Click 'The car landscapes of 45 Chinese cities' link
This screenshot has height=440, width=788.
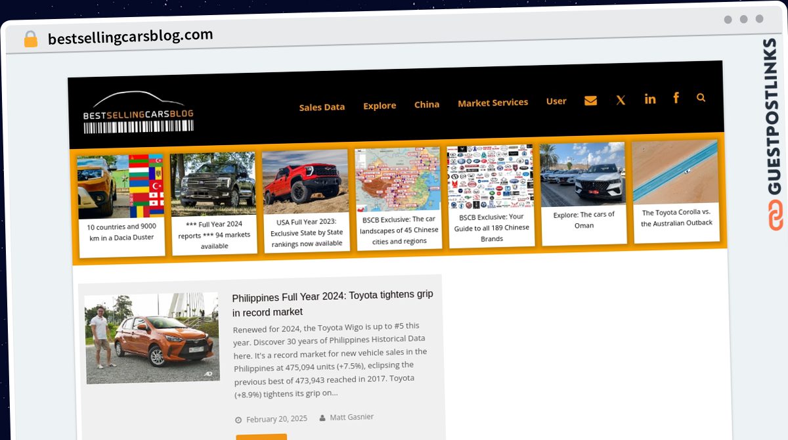tap(399, 230)
